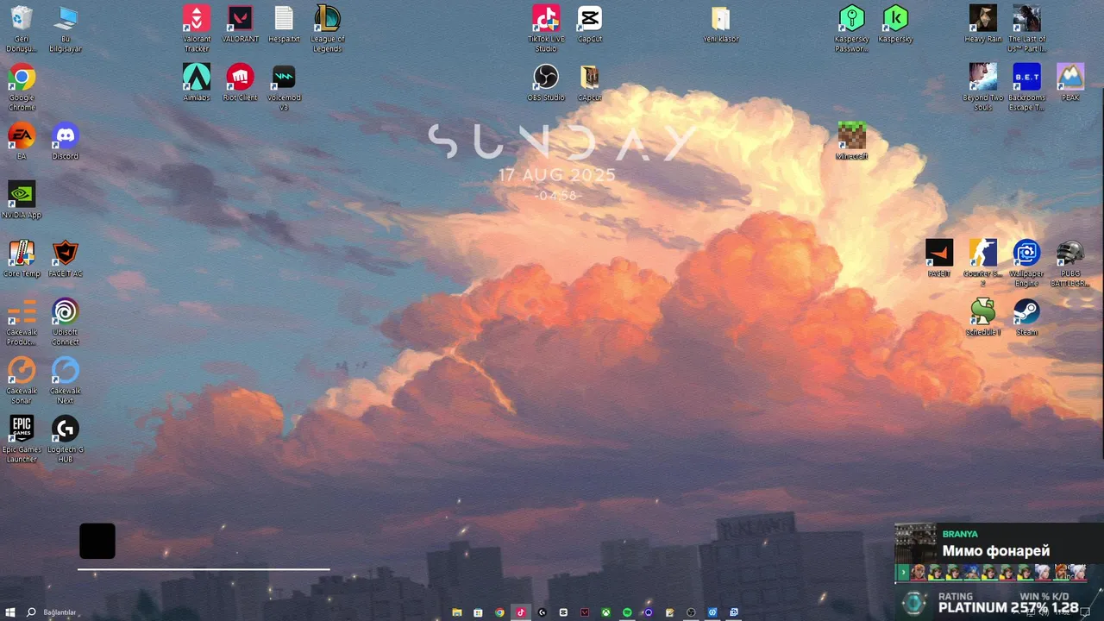Open Cakewalk Product Center shortcut
Screen dimensions: 1104x621
coord(22,322)
